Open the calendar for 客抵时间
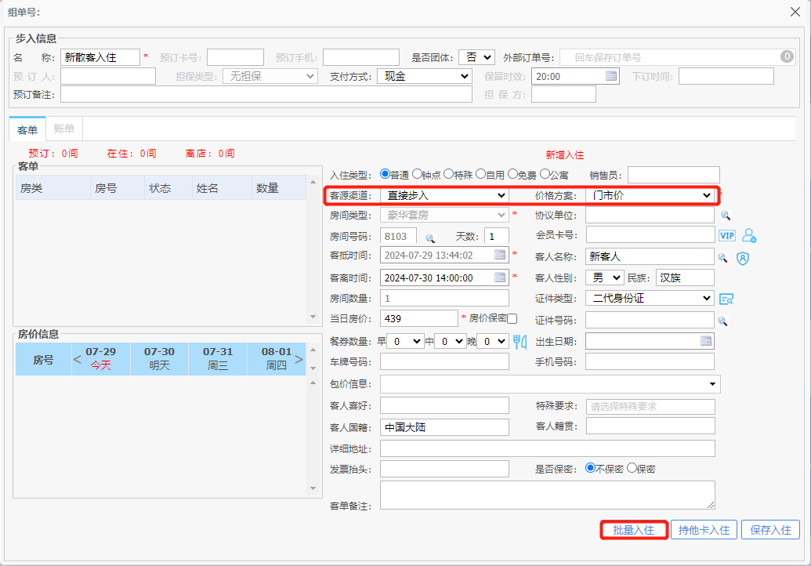Image resolution: width=811 pixels, height=566 pixels. [500, 255]
